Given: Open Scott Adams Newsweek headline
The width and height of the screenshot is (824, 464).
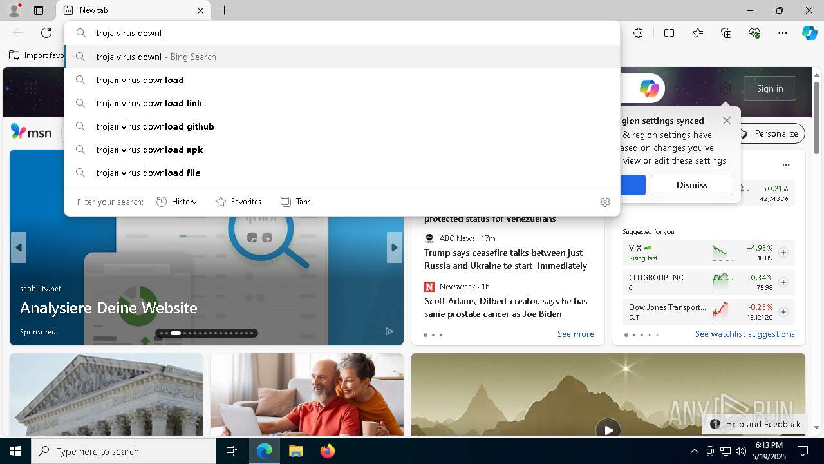Looking at the screenshot, I should (x=506, y=307).
